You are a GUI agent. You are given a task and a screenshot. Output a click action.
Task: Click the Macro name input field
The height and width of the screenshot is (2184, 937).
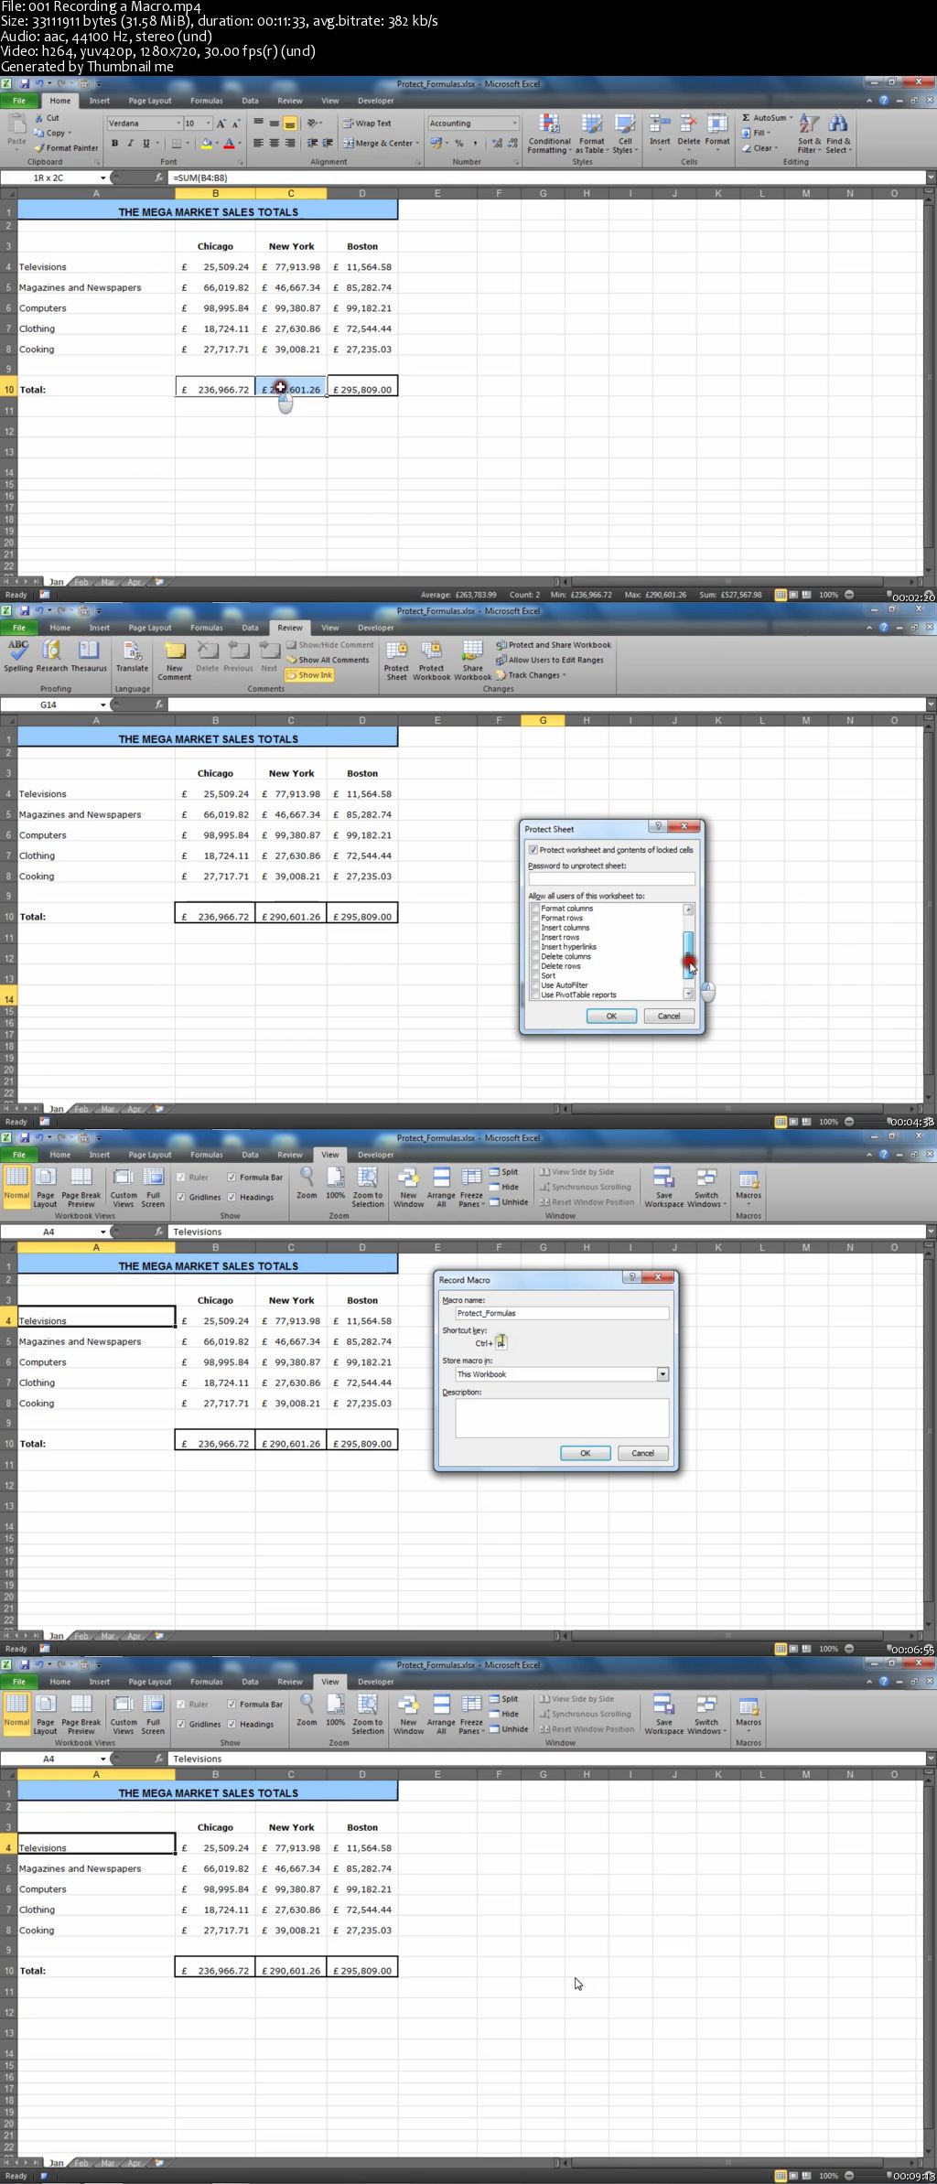click(x=562, y=1313)
